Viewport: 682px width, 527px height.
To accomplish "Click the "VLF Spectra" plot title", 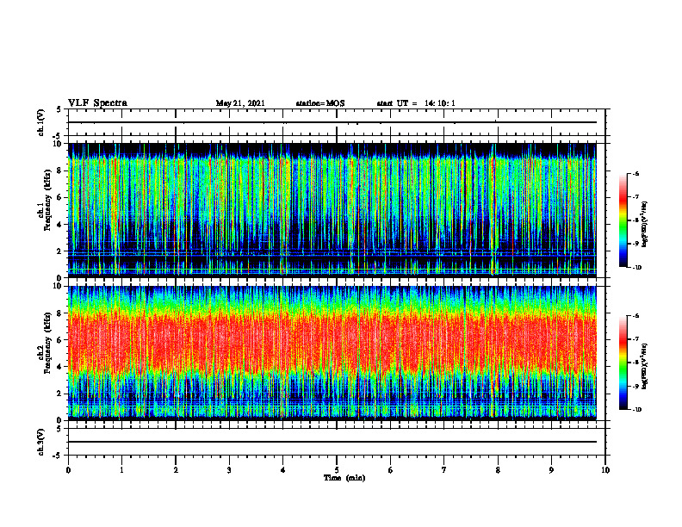I will click(97, 103).
